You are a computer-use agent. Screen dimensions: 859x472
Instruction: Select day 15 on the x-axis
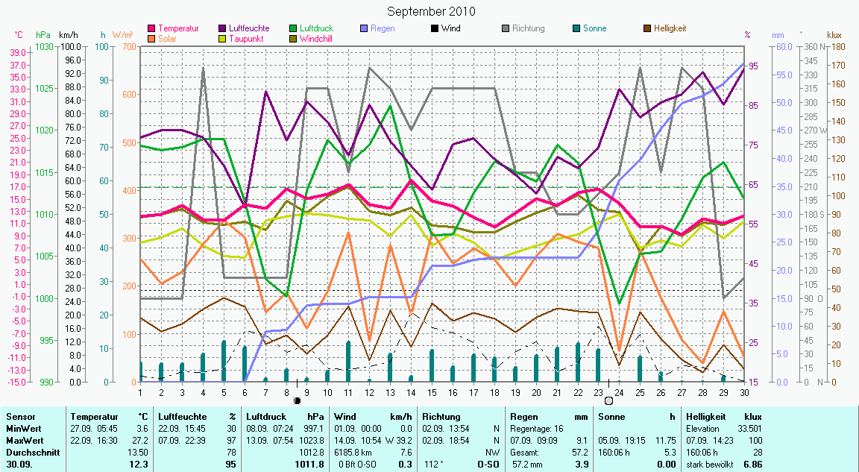432,391
